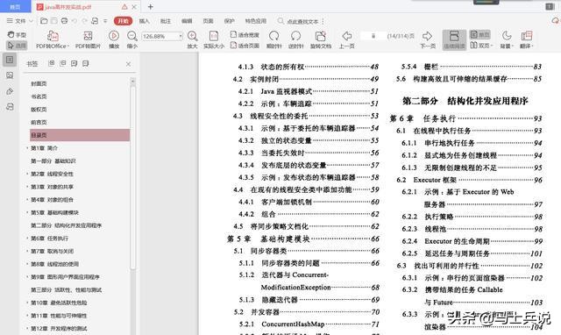Open the zoom percentage combo box

tap(162, 36)
